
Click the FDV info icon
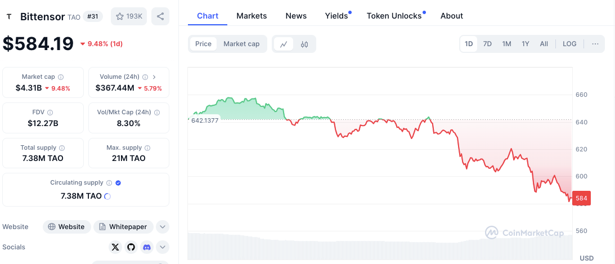coord(50,113)
